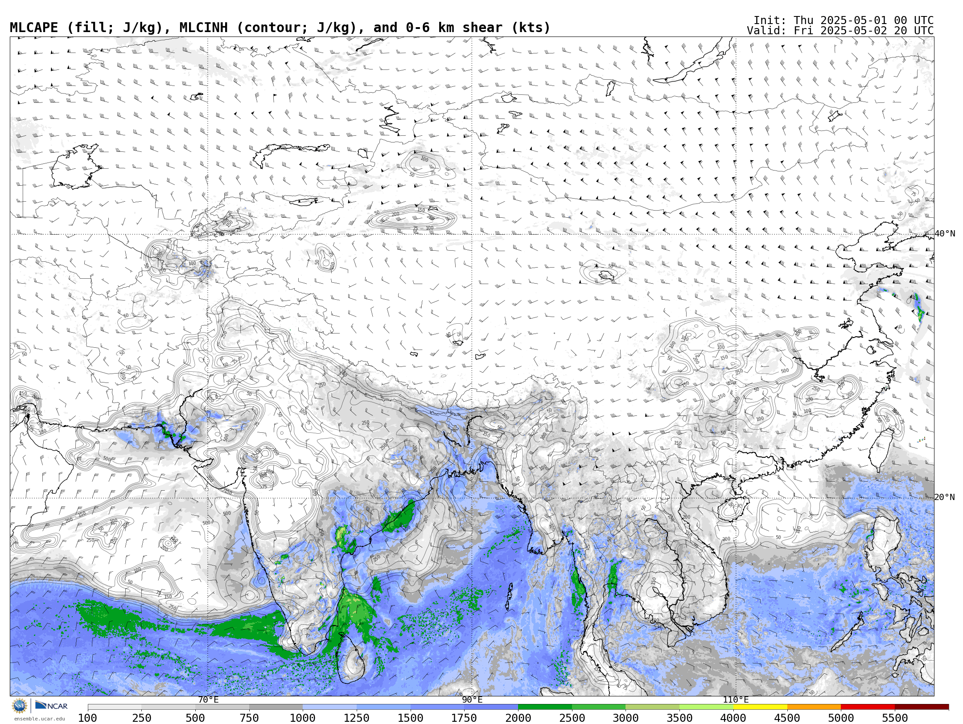
Task: Pick the lightest gray 100–250 colorbar segment
Action: 115,707
